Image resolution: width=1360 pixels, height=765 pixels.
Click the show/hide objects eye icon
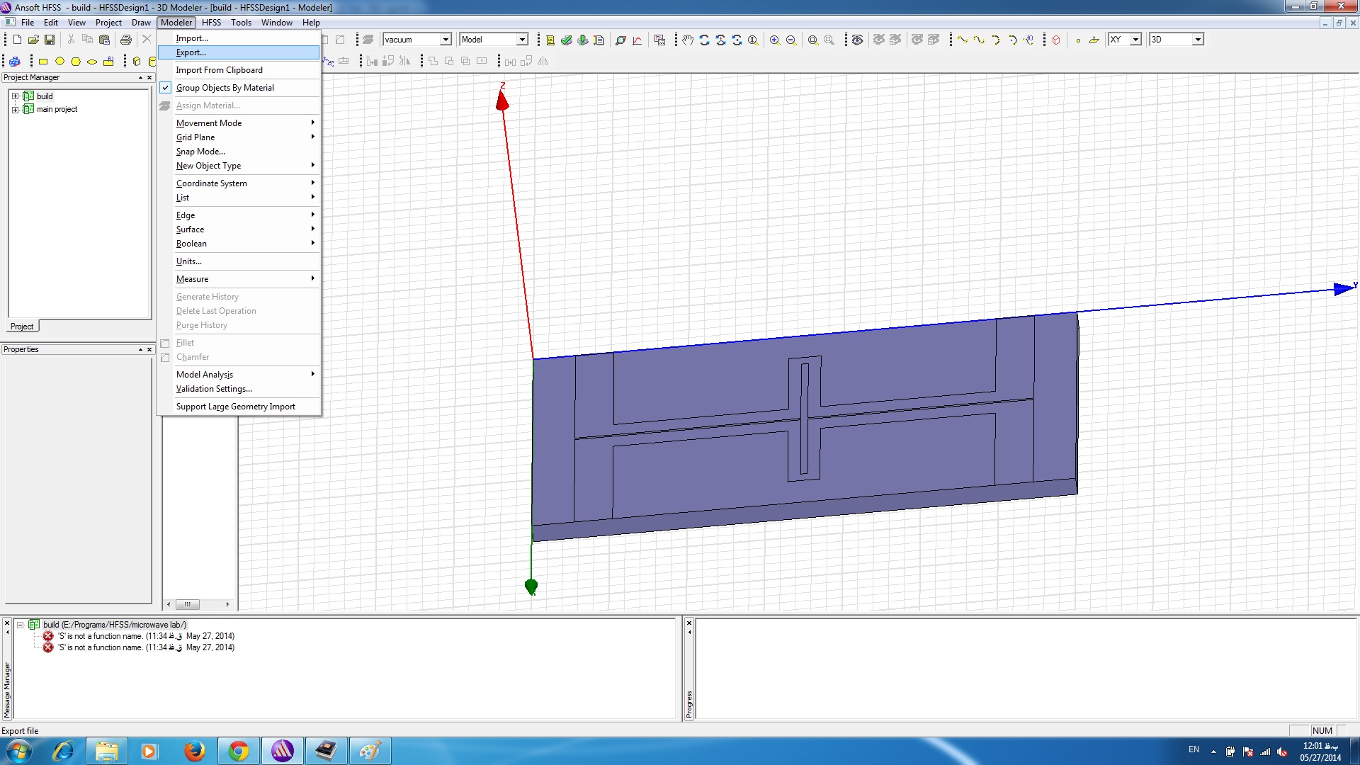(x=857, y=40)
